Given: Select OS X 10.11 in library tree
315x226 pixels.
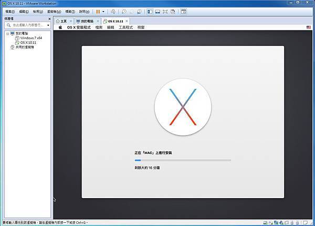Looking at the screenshot, I should pyautogui.click(x=28, y=43).
